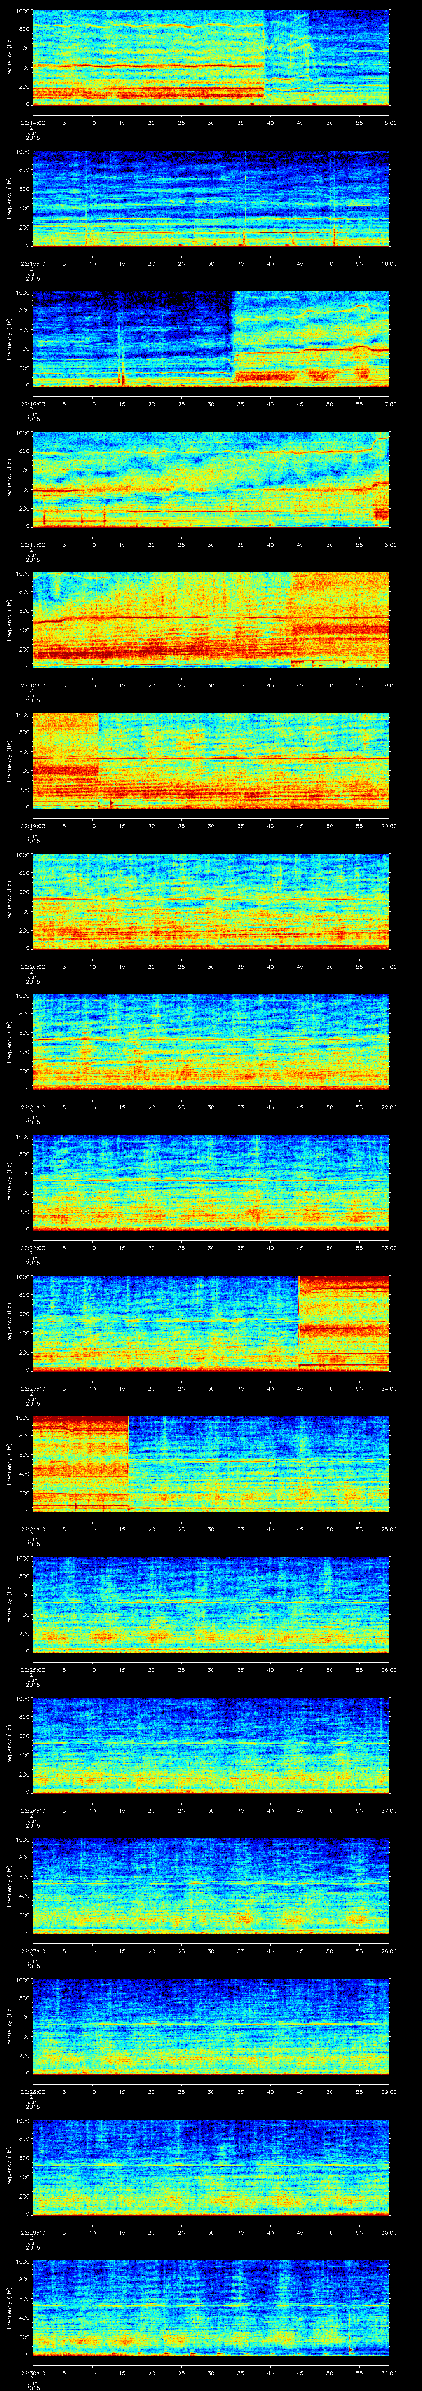Click the 22:00 end time label
The image size is (422, 2391).
pyautogui.click(x=389, y=1106)
